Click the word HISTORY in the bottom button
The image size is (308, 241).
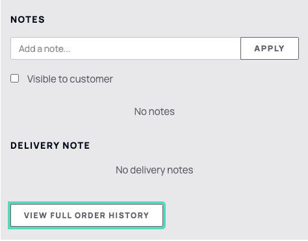click(129, 216)
